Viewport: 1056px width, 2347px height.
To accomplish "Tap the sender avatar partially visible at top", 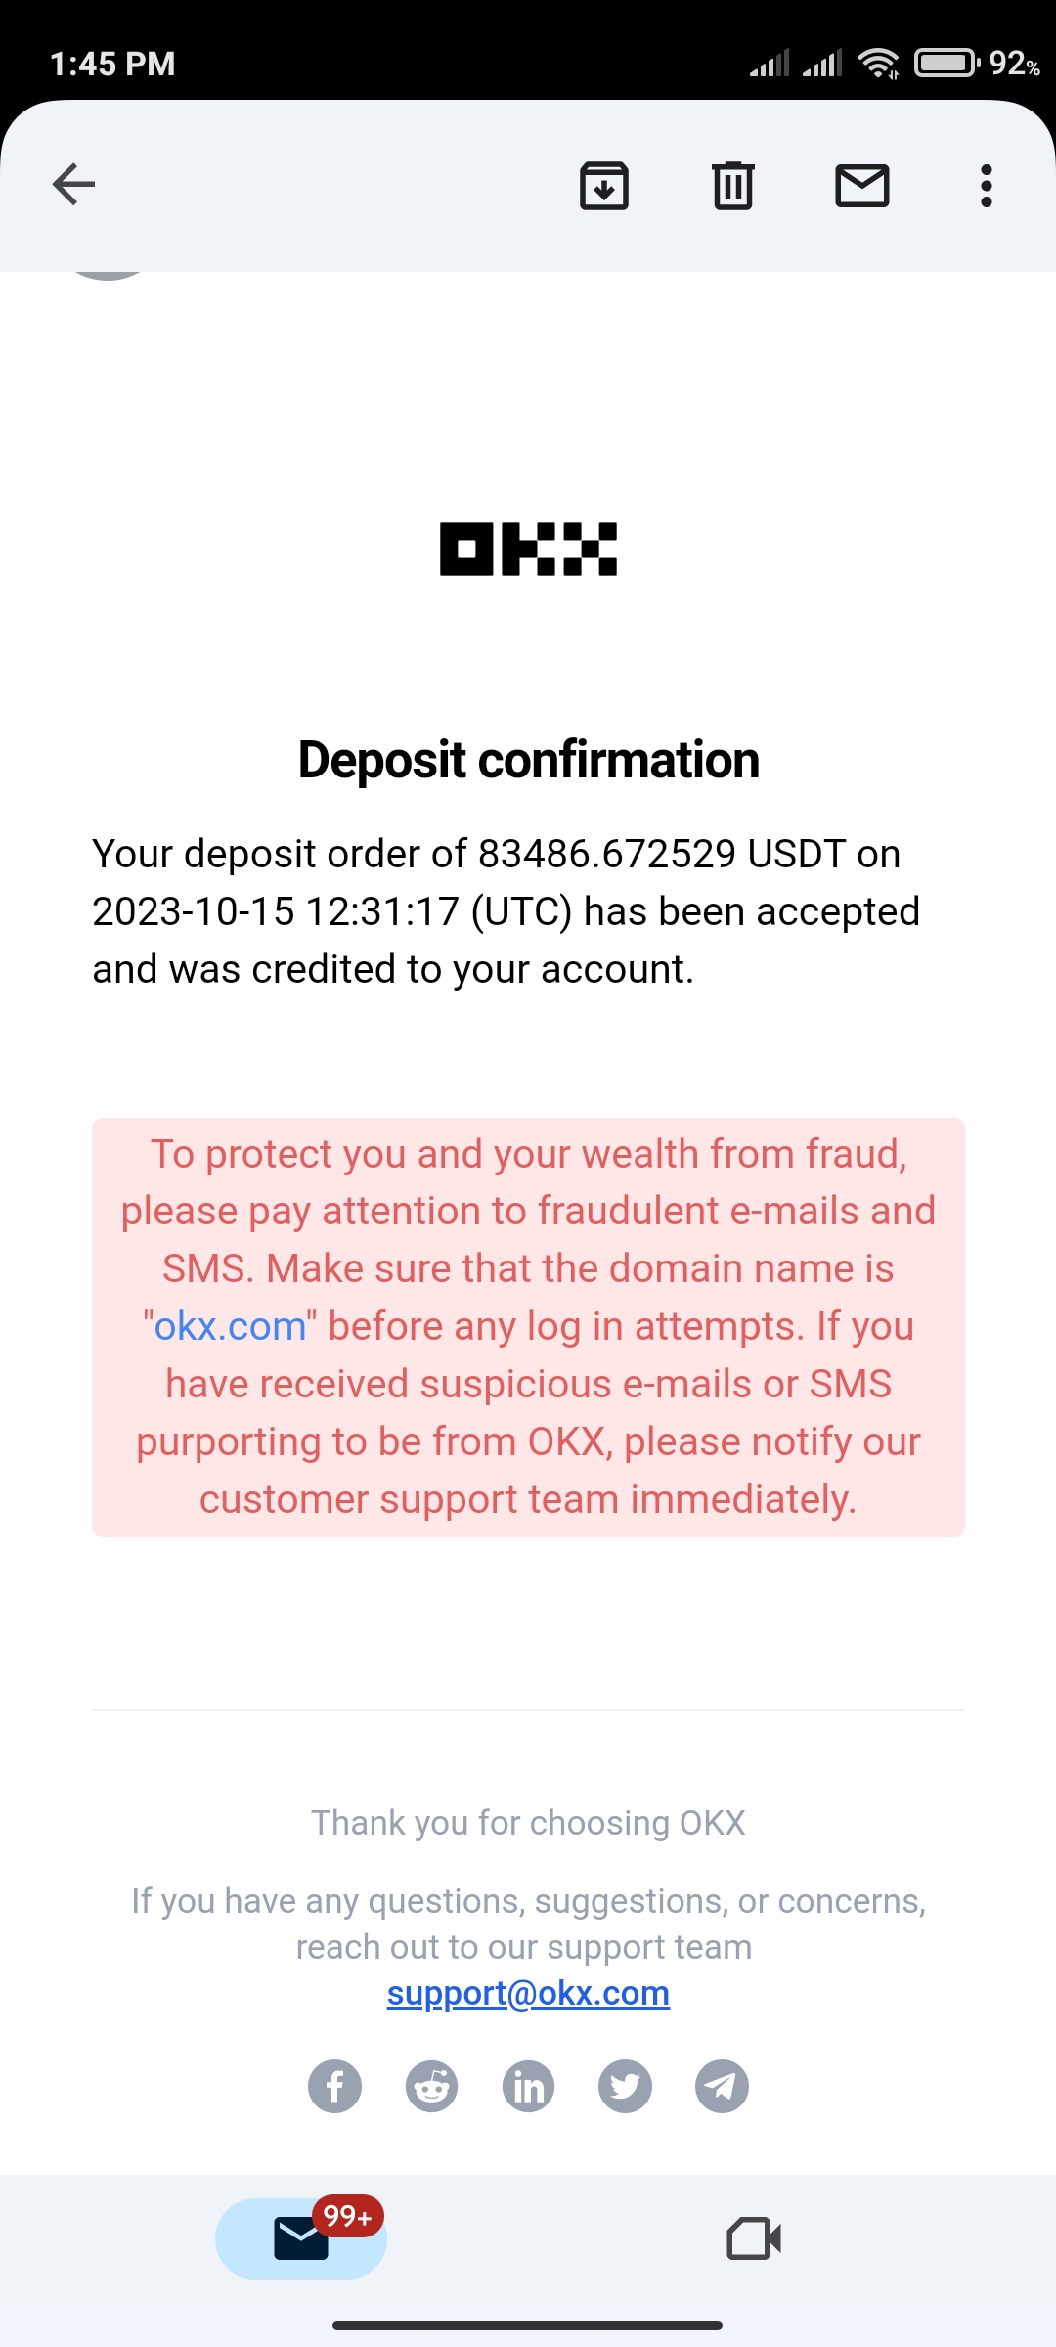I will [108, 275].
